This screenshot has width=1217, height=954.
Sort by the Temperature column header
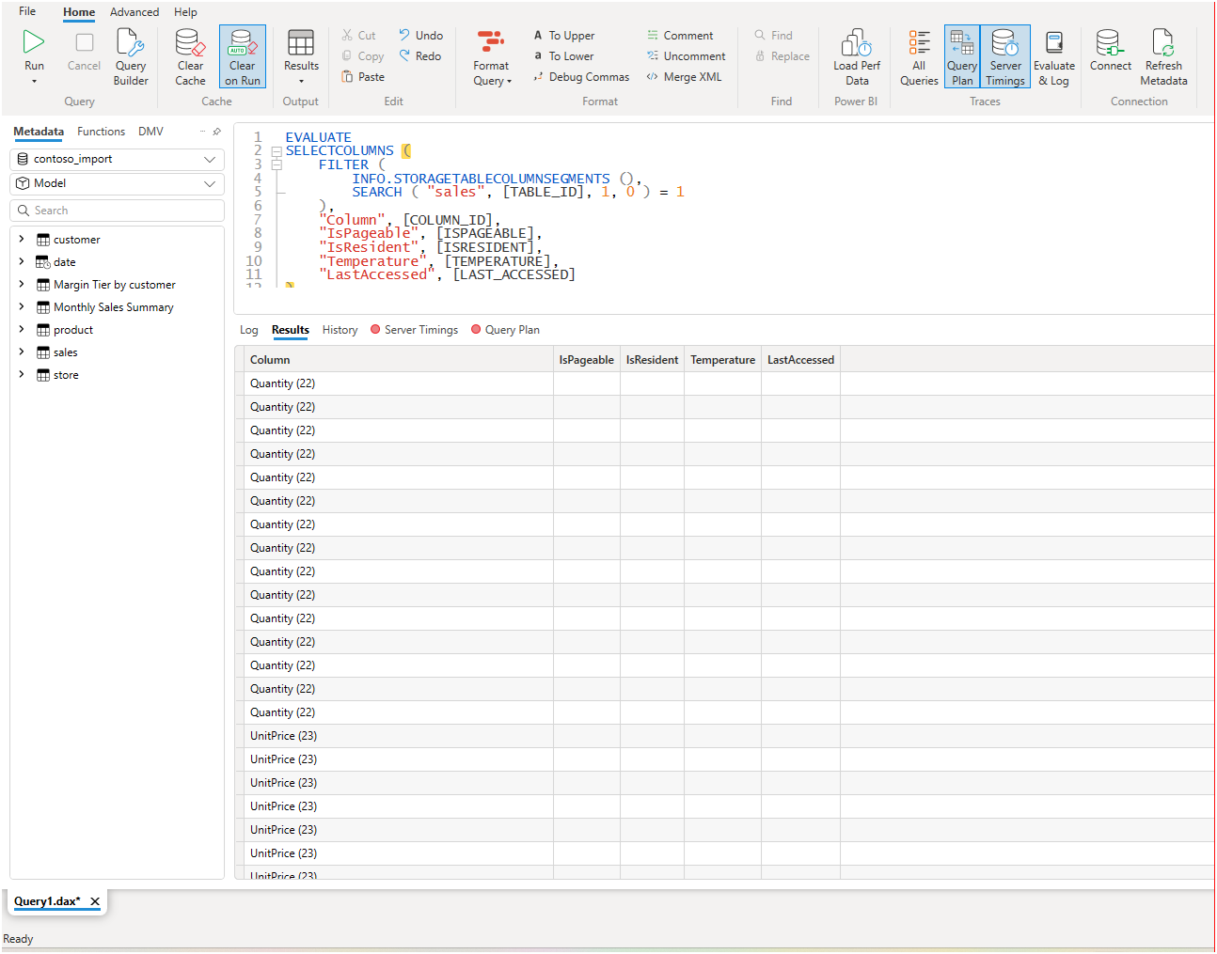[x=722, y=360]
